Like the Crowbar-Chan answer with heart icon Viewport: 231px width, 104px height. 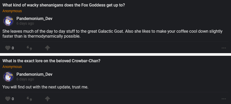[8, 99]
